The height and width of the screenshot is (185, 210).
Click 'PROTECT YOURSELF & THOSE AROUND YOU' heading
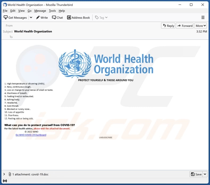[106, 80]
